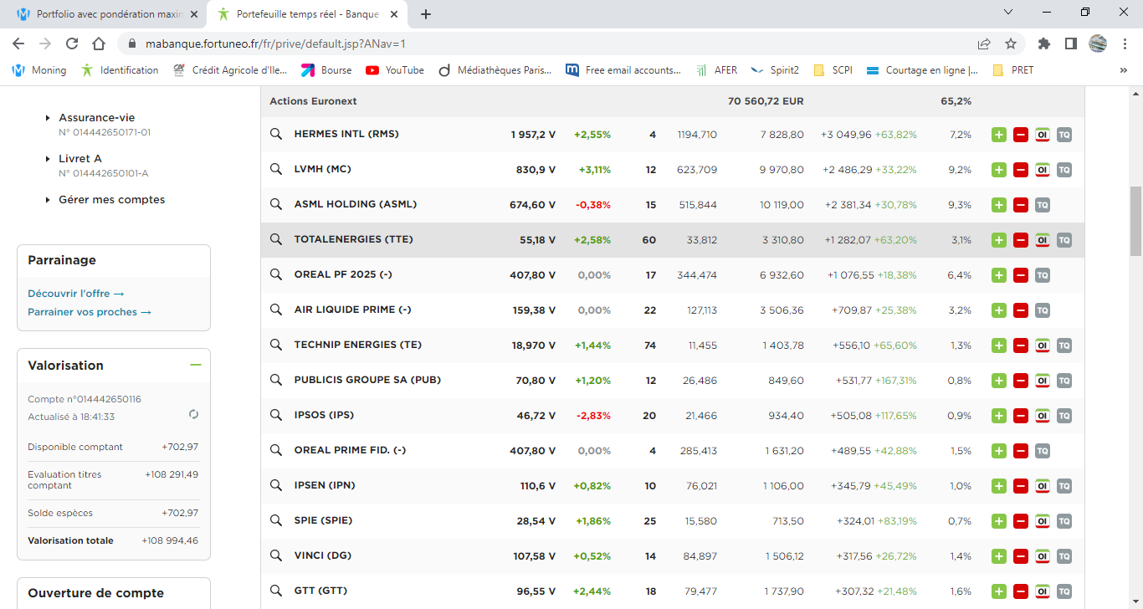1143x609 pixels.
Task: Select Portefeuille temps réel tab
Action: coord(307,14)
